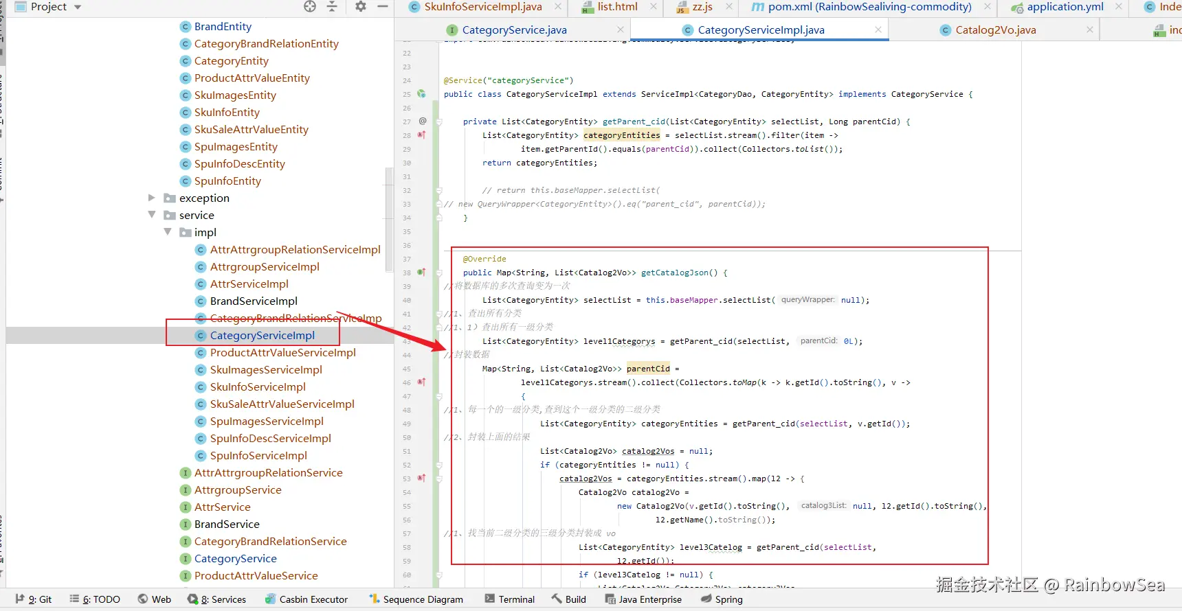Switch to pom.xml tab

[x=869, y=7]
